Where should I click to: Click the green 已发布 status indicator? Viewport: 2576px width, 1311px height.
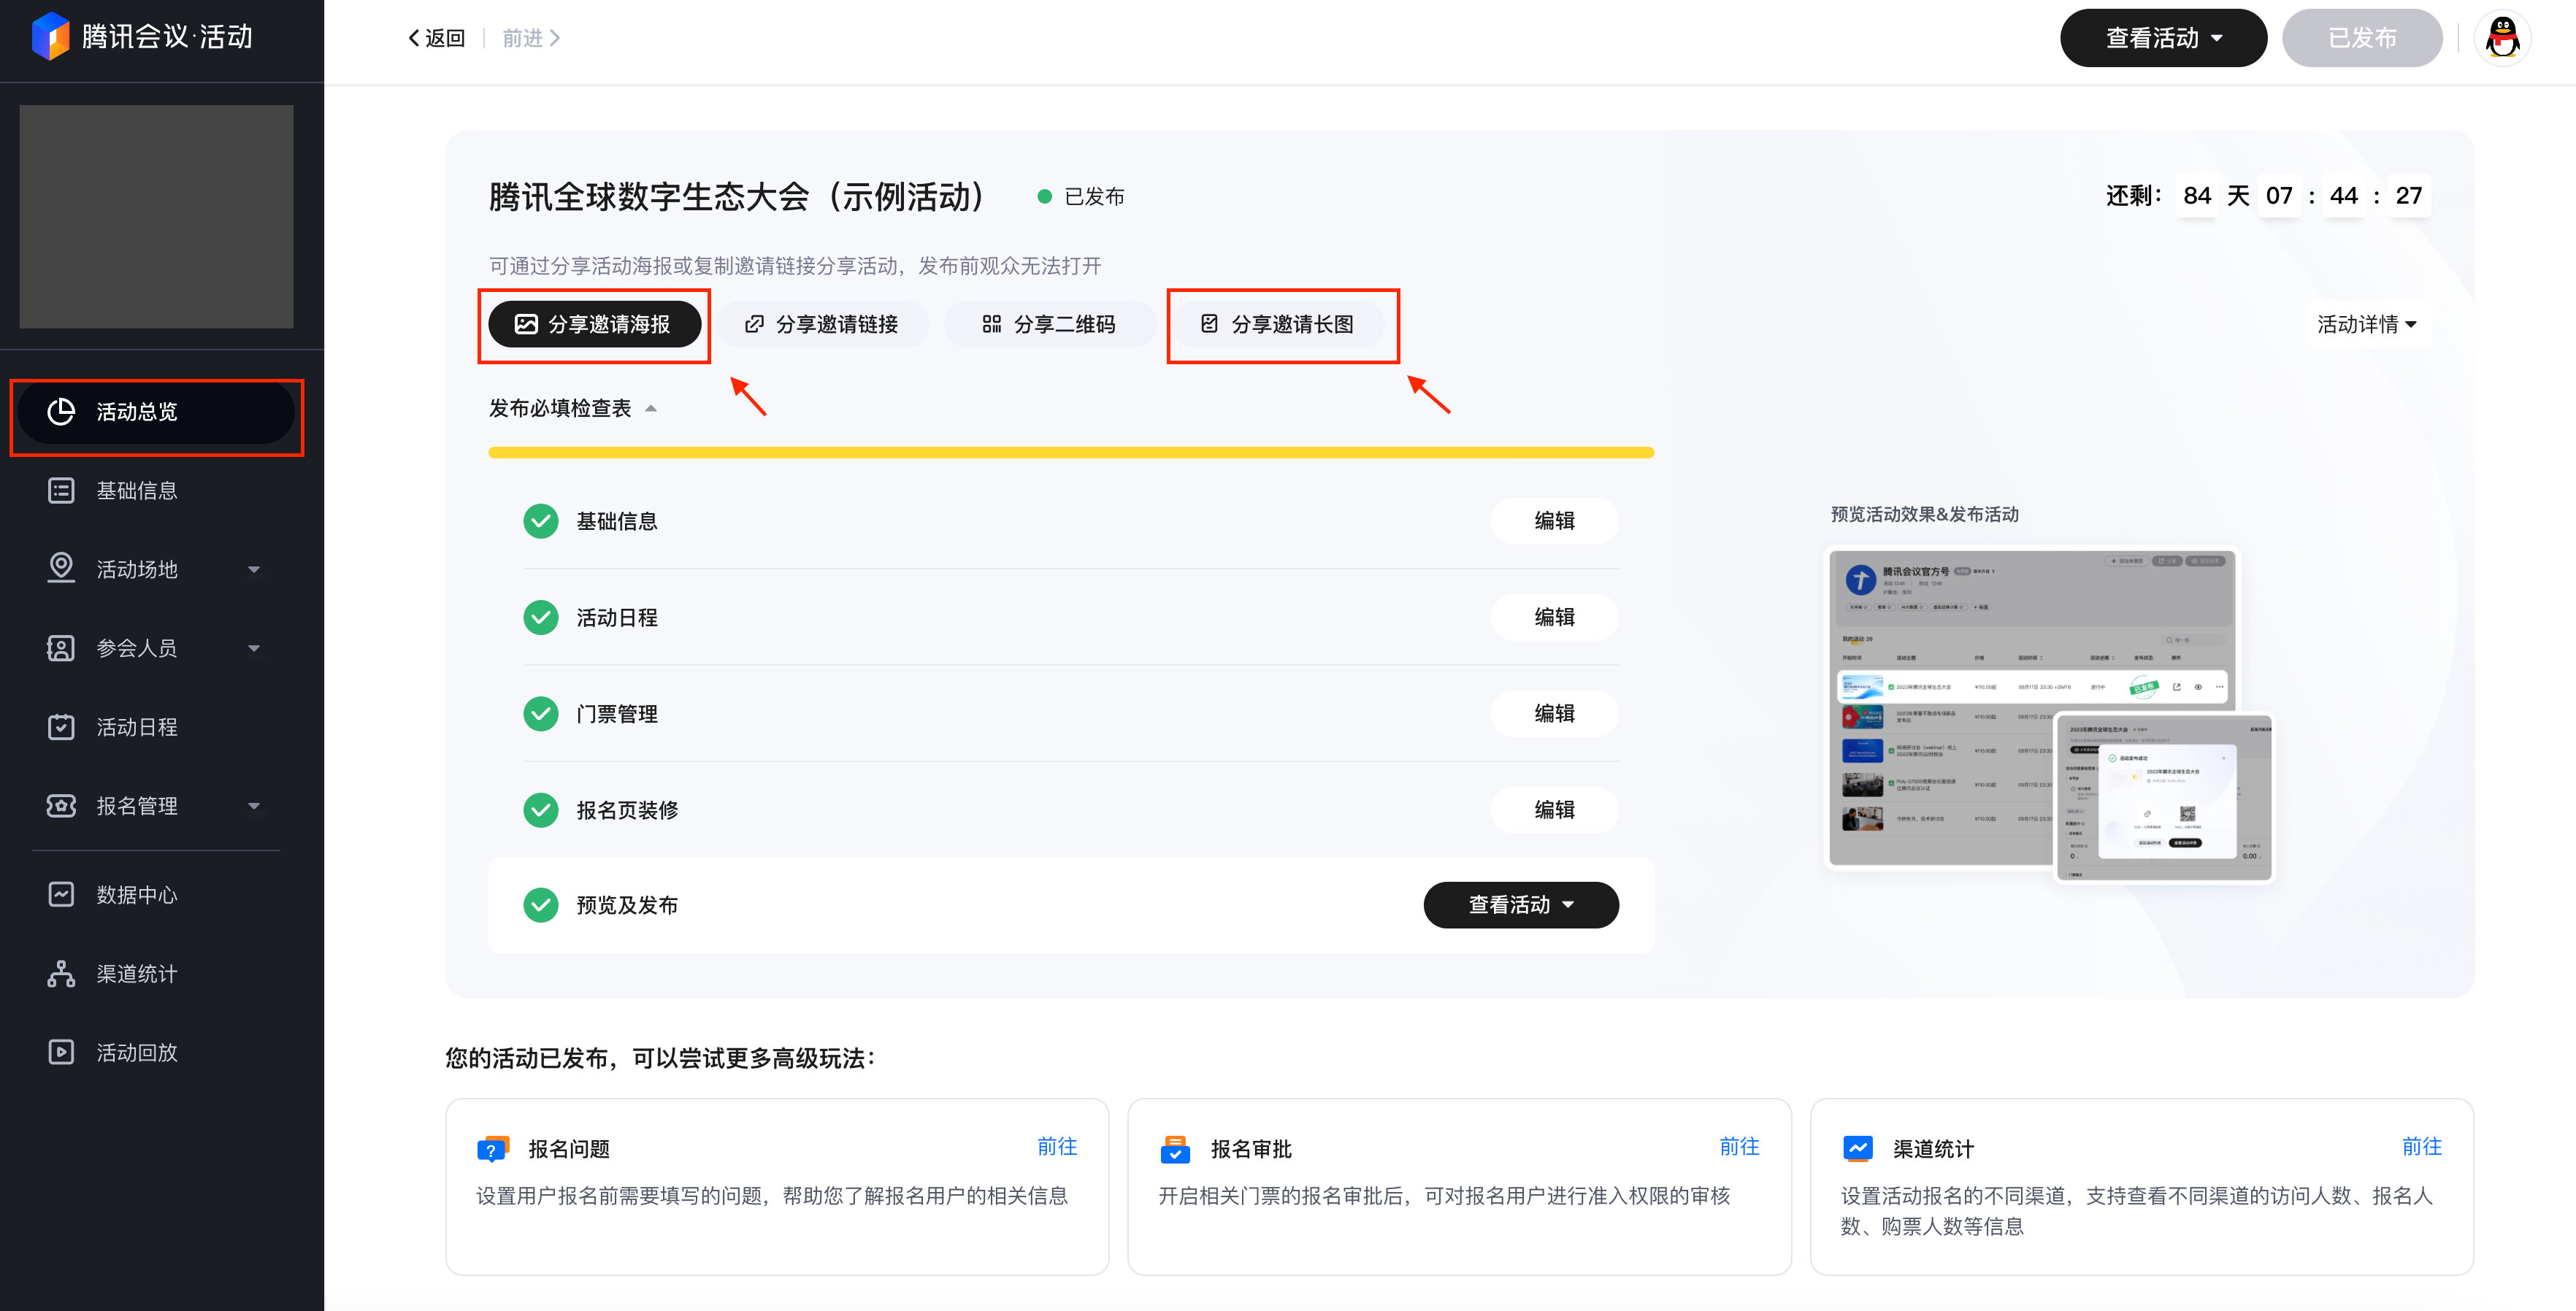pos(1080,197)
